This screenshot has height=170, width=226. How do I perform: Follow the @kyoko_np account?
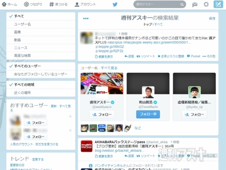click(194, 115)
